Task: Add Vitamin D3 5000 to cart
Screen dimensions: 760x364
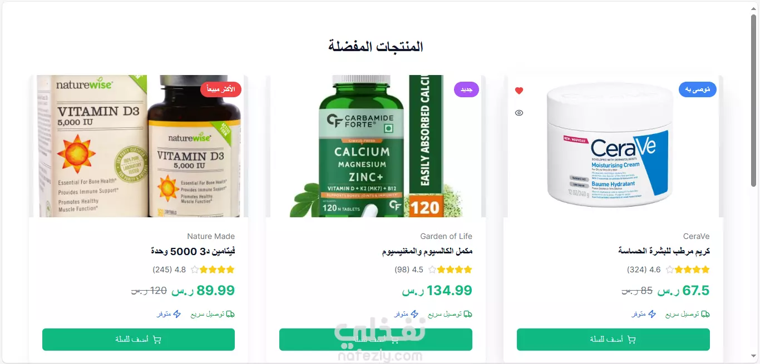Action: tap(139, 340)
